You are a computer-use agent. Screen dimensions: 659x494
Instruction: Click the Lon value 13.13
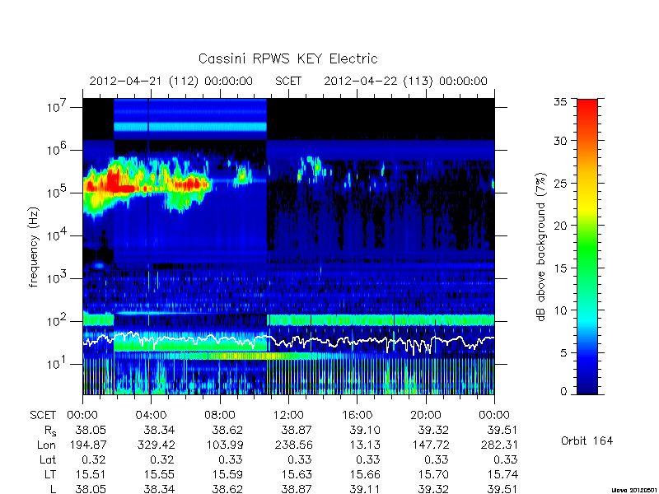(365, 445)
